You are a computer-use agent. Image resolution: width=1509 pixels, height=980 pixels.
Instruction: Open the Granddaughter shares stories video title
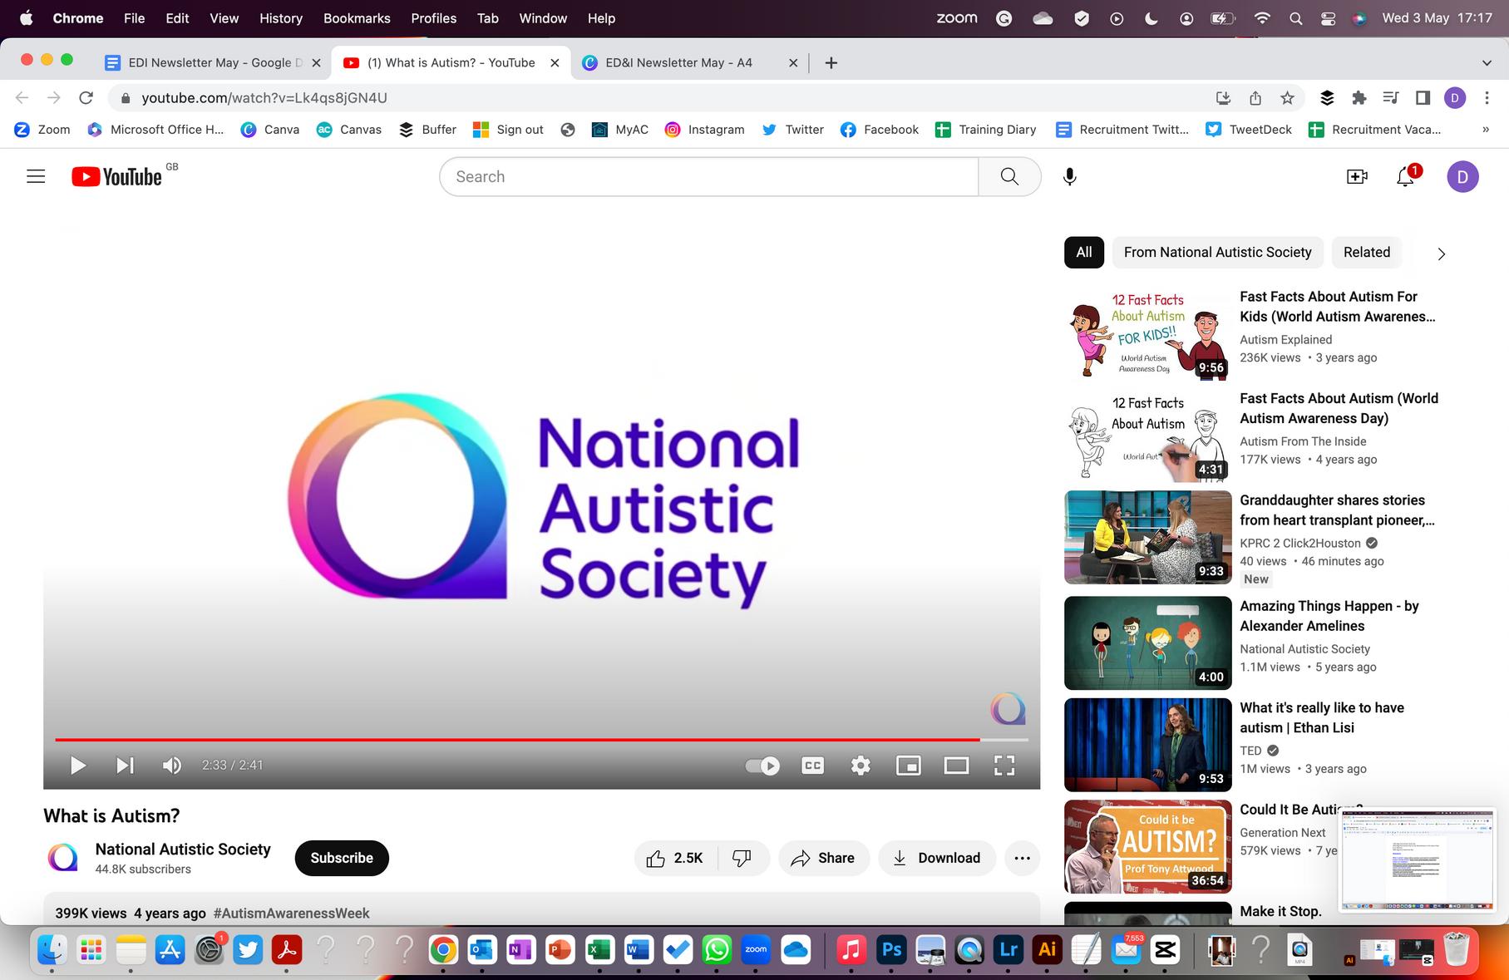[x=1337, y=510]
